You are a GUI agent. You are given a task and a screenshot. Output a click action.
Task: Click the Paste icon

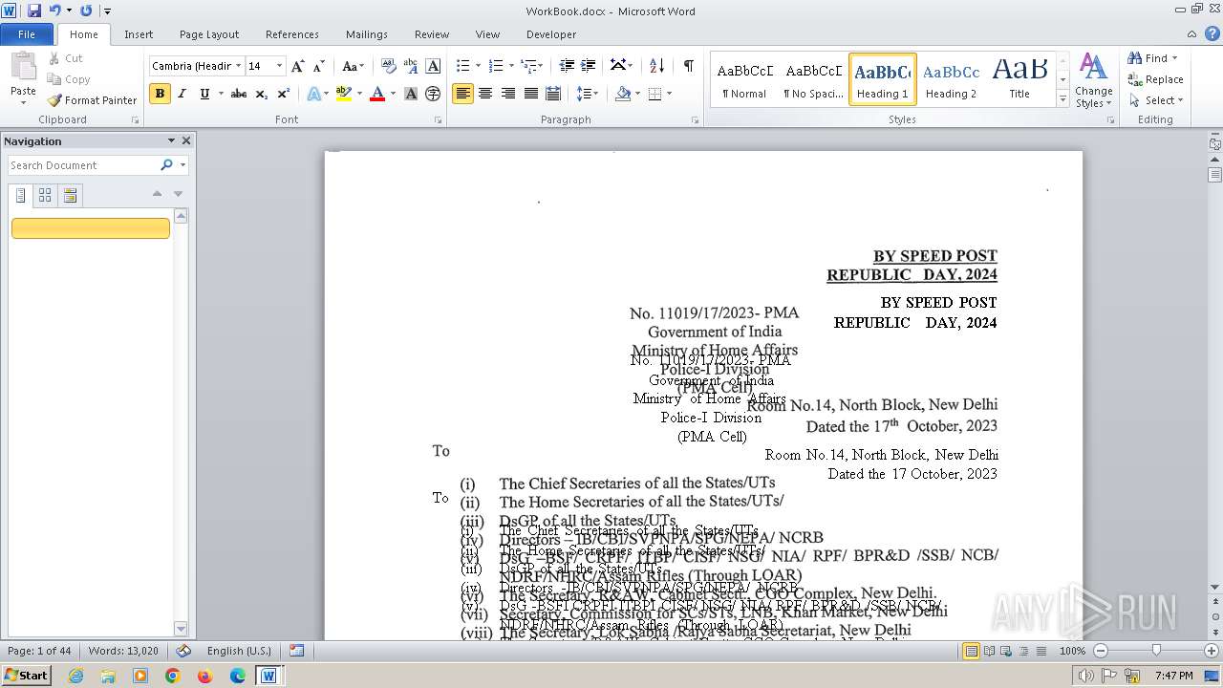(23, 69)
